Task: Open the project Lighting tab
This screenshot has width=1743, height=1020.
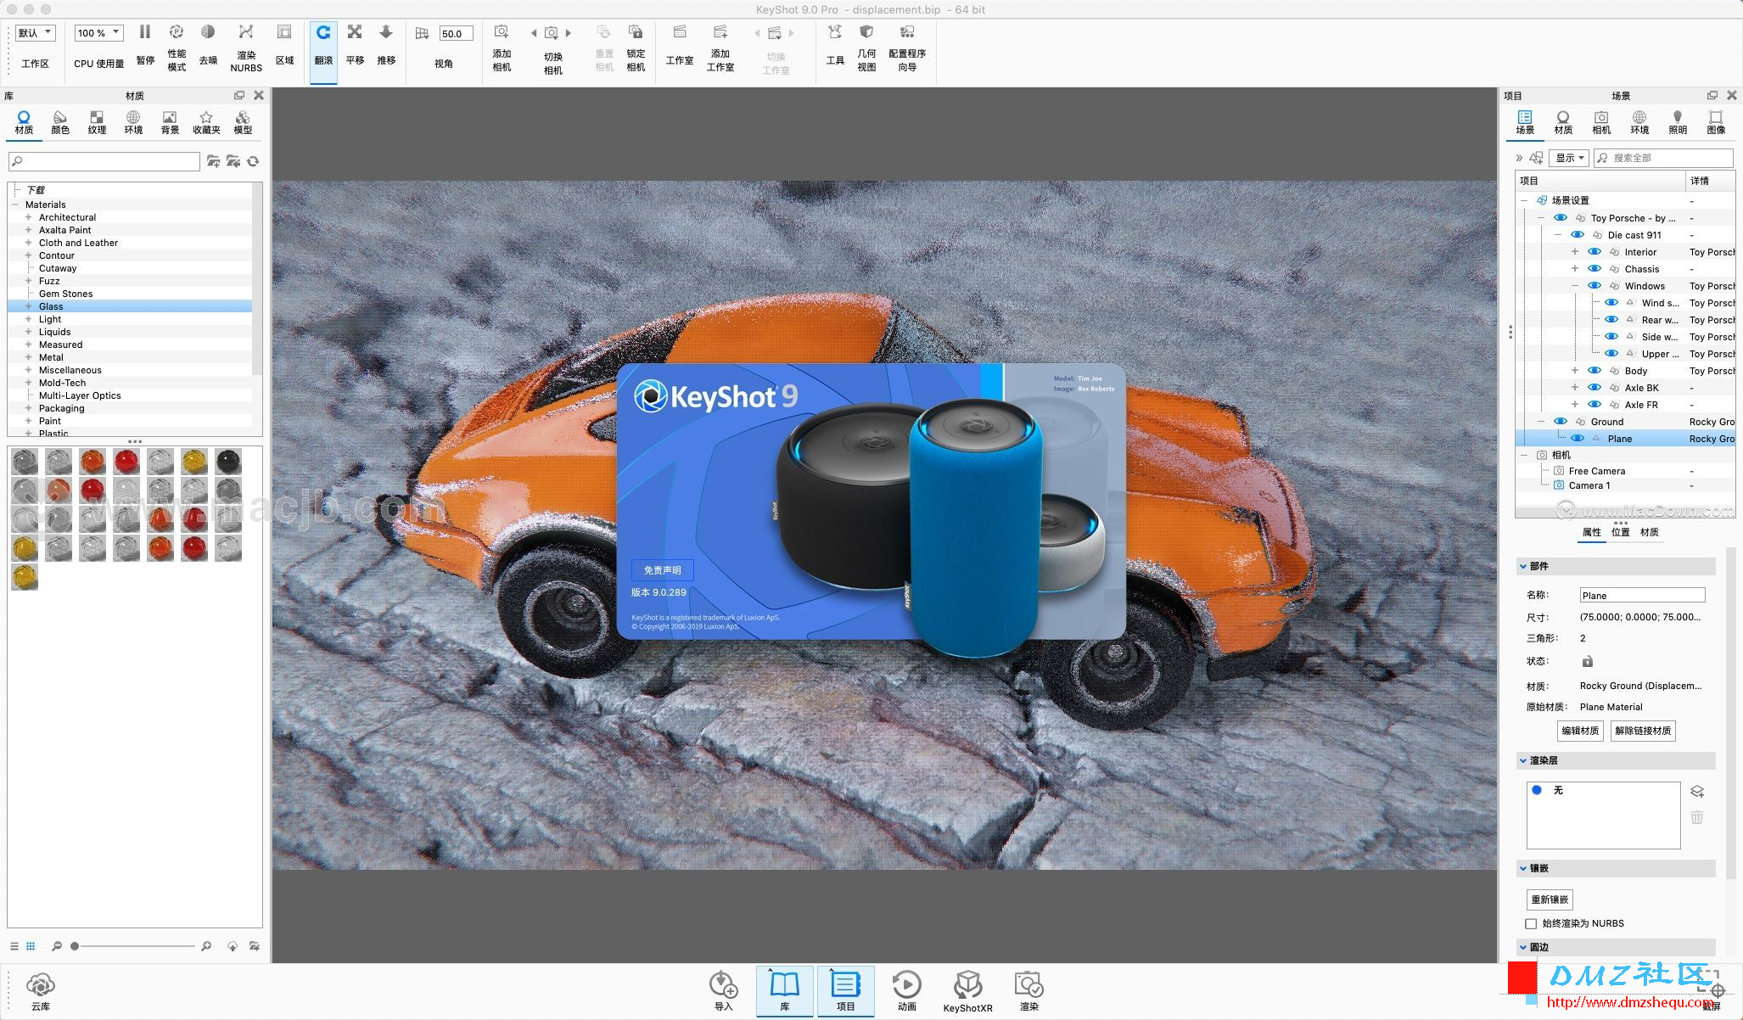Action: [1678, 122]
